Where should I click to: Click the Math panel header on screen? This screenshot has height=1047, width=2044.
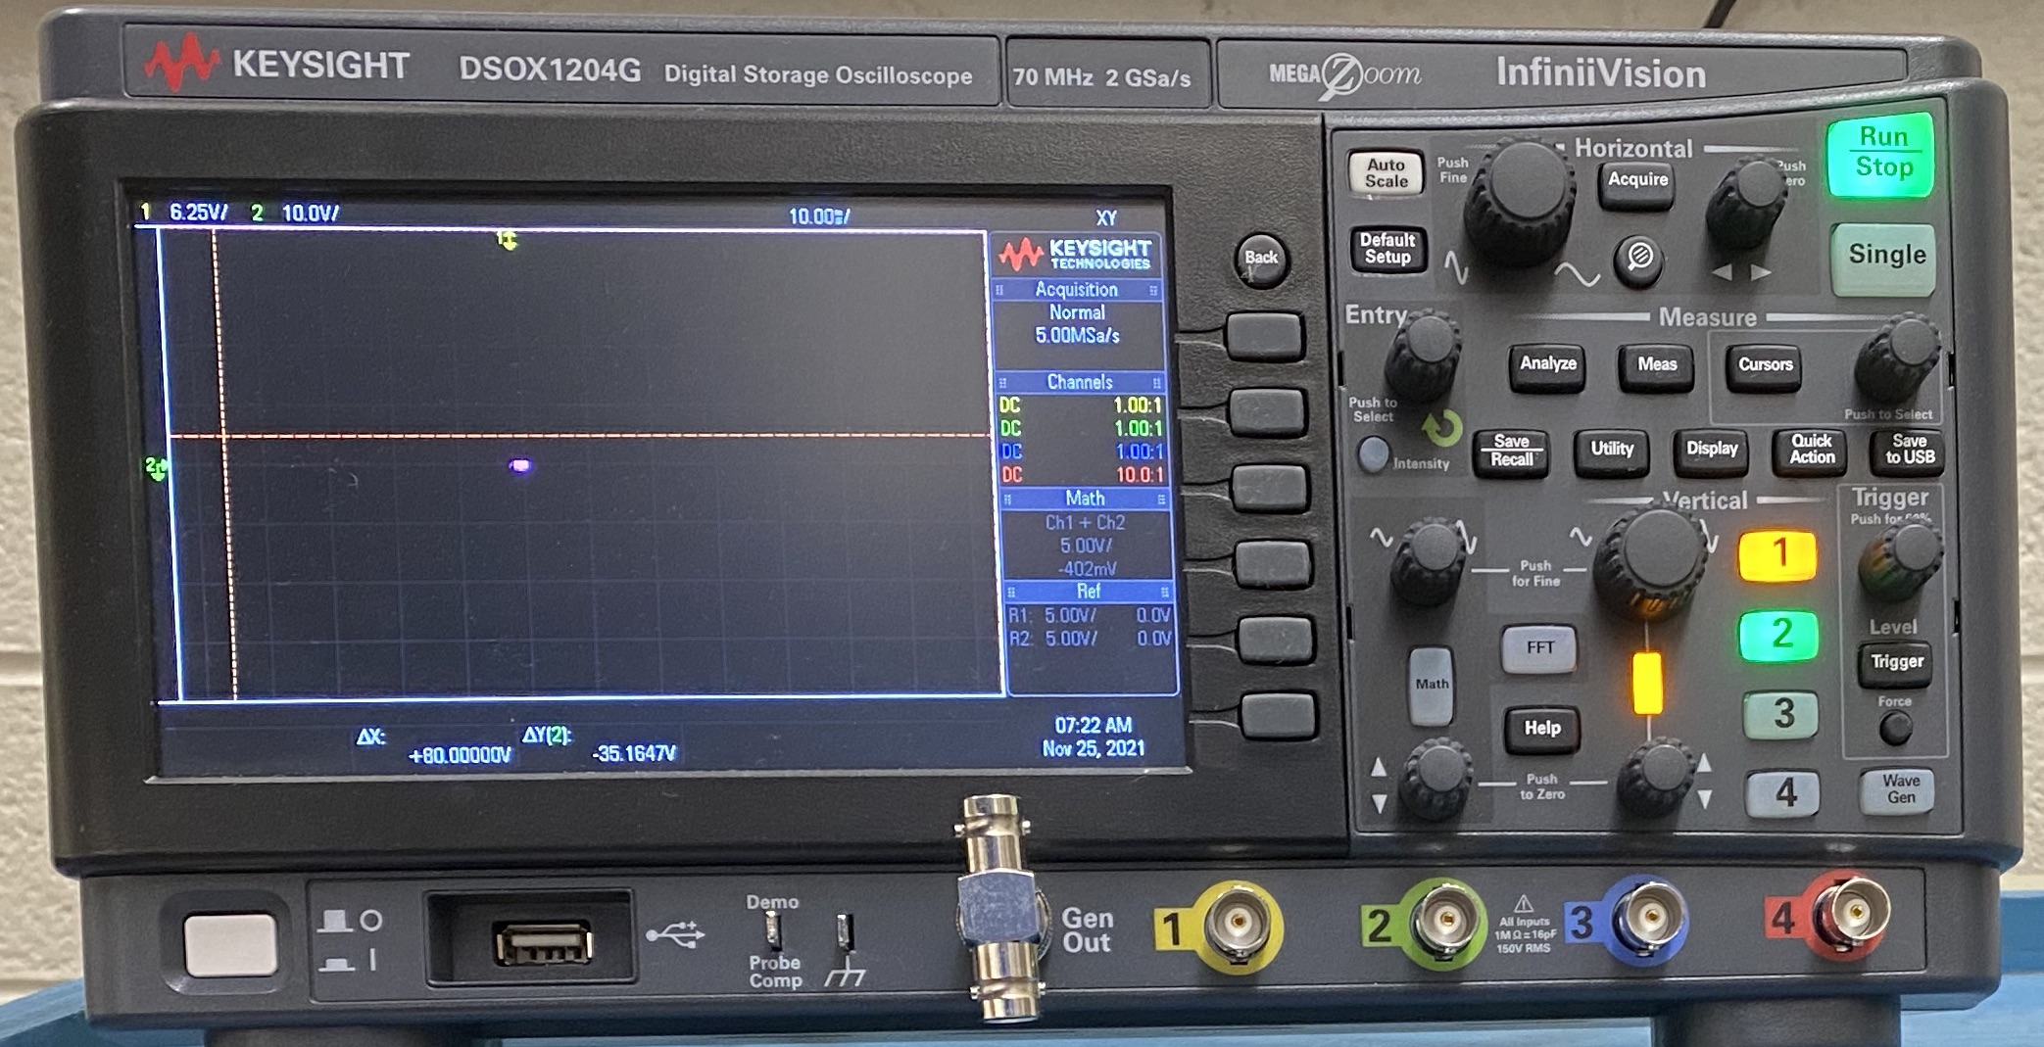click(1084, 499)
